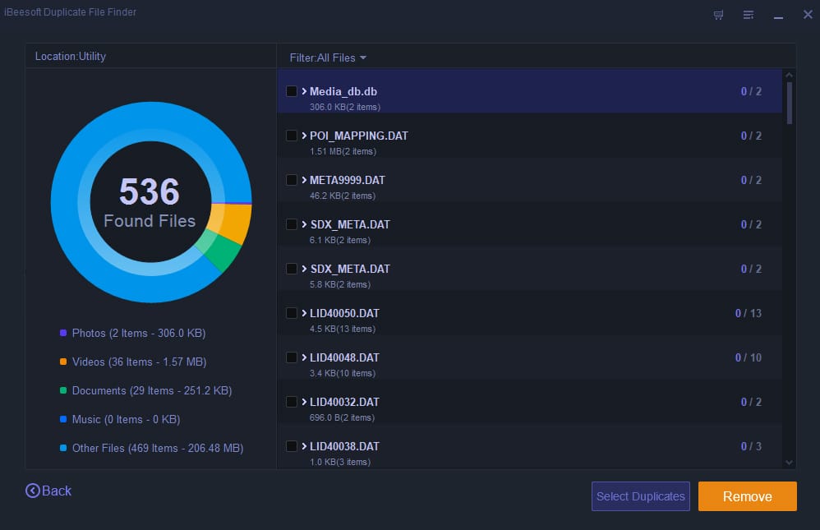820x530 pixels.
Task: Click the orange videos segment in donut chart
Action: coord(233,223)
